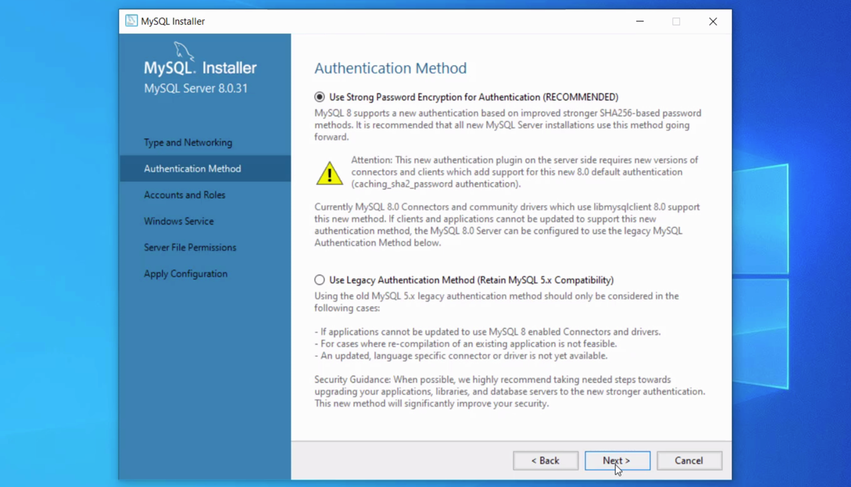Click the MySQL Installer title bar icon
Screen dimensions: 851x487
[132, 21]
